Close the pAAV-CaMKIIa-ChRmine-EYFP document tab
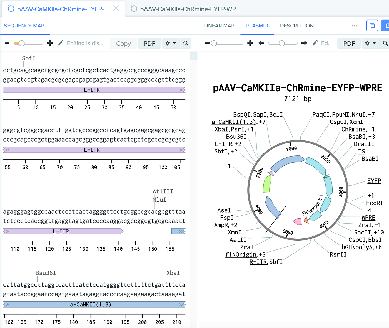 click(x=116, y=9)
